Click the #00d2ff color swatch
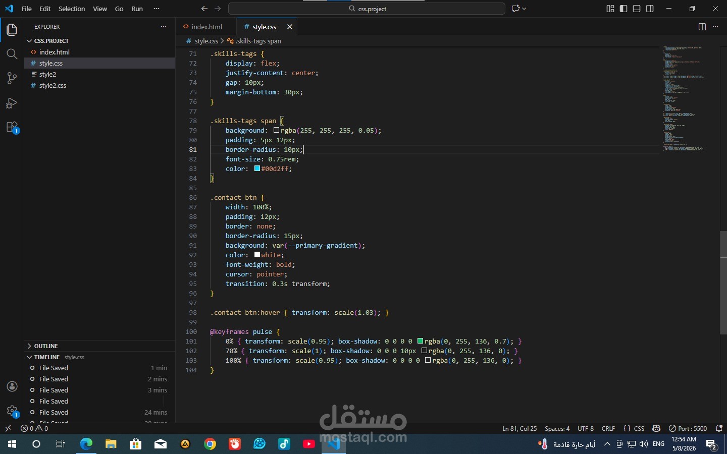This screenshot has height=454, width=727. (257, 168)
